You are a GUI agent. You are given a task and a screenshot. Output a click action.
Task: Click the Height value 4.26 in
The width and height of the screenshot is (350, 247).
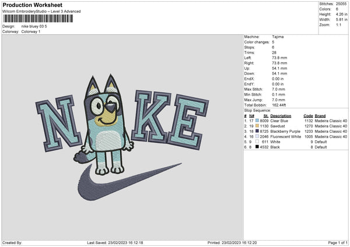tap(341, 14)
